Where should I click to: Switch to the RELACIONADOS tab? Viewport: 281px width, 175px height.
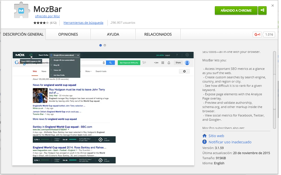[x=158, y=34]
